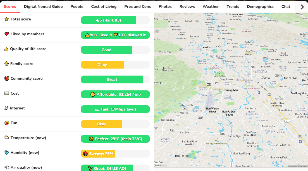Click the baby face icon beside Family score

coord(6,64)
